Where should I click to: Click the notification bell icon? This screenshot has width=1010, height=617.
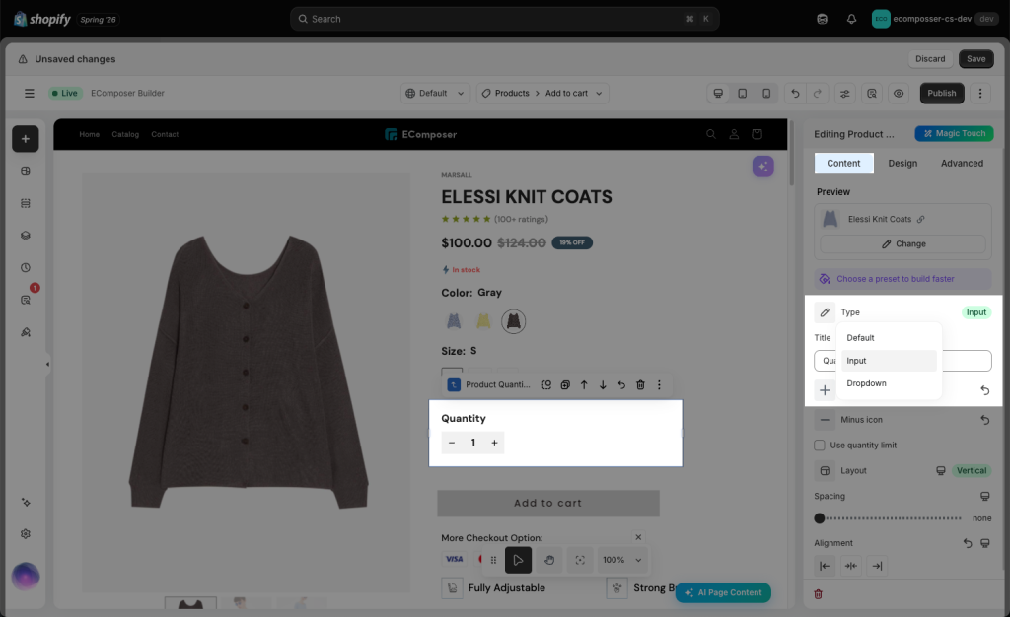pyautogui.click(x=851, y=19)
